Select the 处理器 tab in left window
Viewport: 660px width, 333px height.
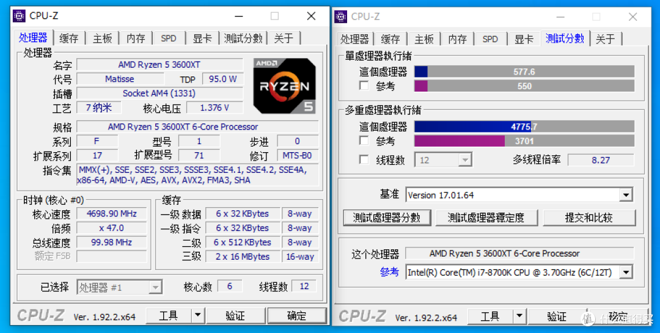coord(33,37)
